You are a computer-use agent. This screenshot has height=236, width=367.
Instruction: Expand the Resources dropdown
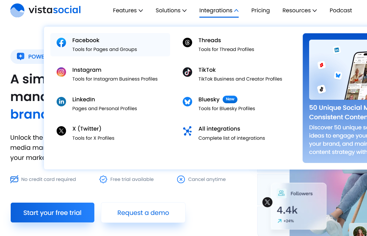pos(299,10)
